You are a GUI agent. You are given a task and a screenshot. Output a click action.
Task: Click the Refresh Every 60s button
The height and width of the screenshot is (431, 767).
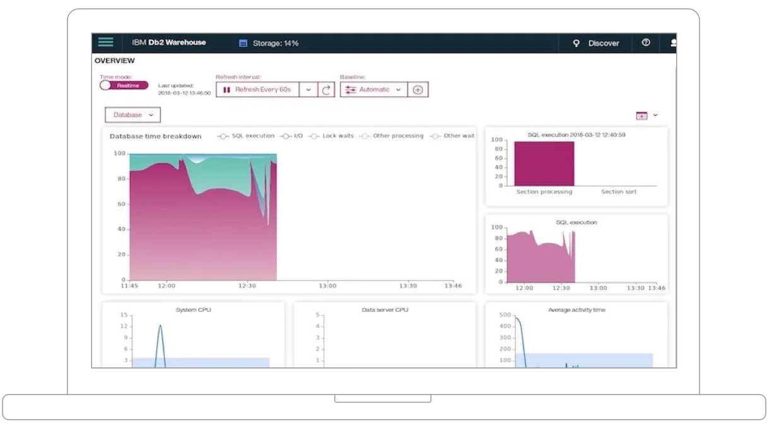tap(262, 89)
